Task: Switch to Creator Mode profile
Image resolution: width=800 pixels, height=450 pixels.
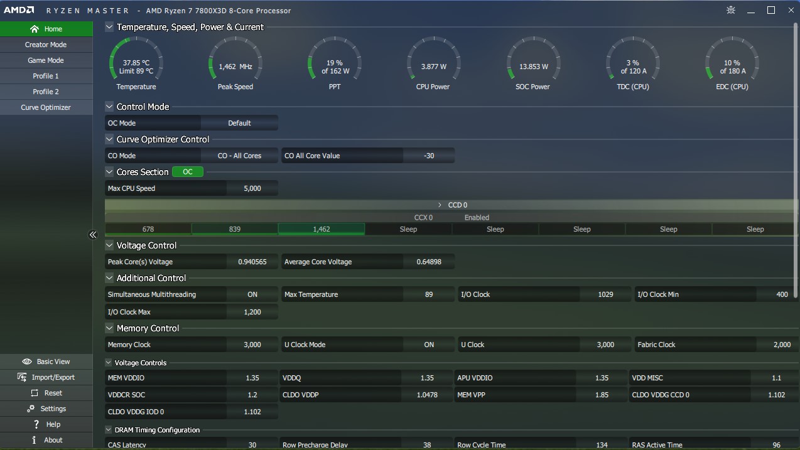Action: coord(46,45)
